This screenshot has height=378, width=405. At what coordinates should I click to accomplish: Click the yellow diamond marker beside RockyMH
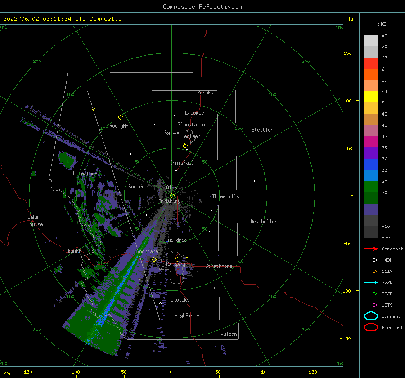pos(120,117)
